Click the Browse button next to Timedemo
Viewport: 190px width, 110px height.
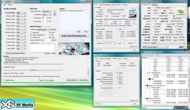(53, 30)
